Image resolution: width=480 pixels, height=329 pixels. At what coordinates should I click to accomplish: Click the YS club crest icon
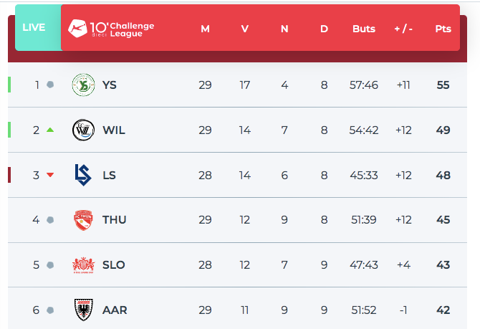pyautogui.click(x=83, y=85)
